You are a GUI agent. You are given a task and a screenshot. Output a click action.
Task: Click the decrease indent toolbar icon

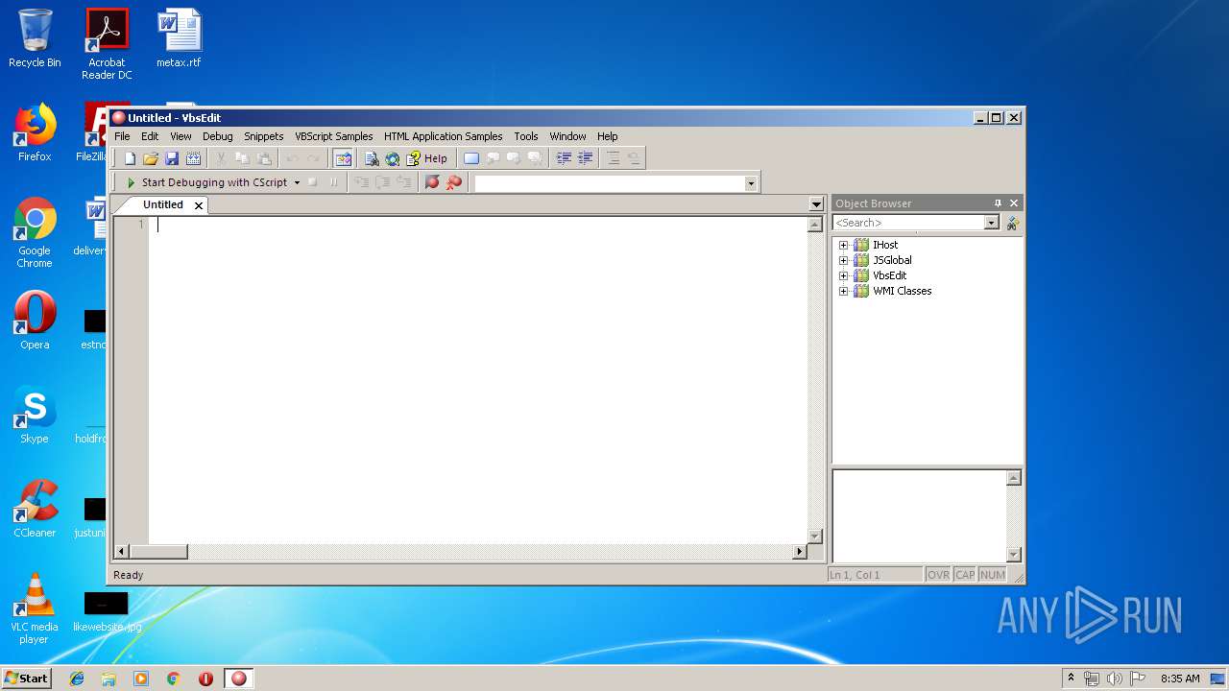(565, 158)
